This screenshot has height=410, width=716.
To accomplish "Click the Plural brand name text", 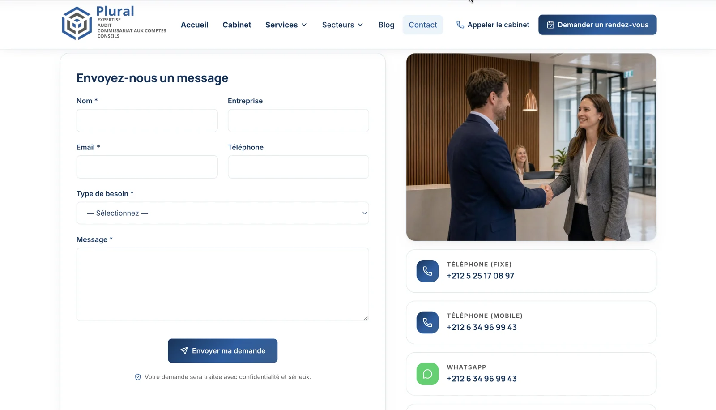I will [115, 11].
